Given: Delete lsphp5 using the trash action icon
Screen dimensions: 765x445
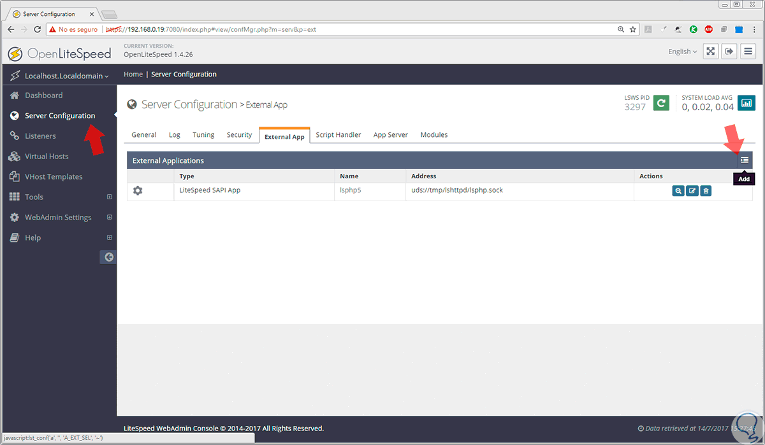Looking at the screenshot, I should (706, 190).
